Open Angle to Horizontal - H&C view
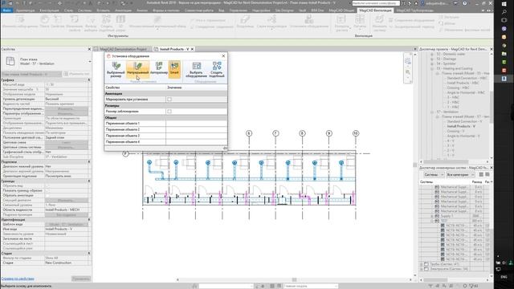514x289 pixels. coord(466,93)
